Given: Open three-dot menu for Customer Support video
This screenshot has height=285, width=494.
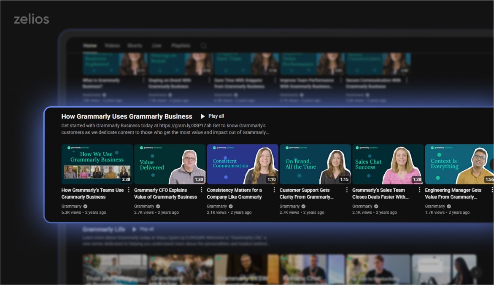Looking at the screenshot, I should coord(347,190).
